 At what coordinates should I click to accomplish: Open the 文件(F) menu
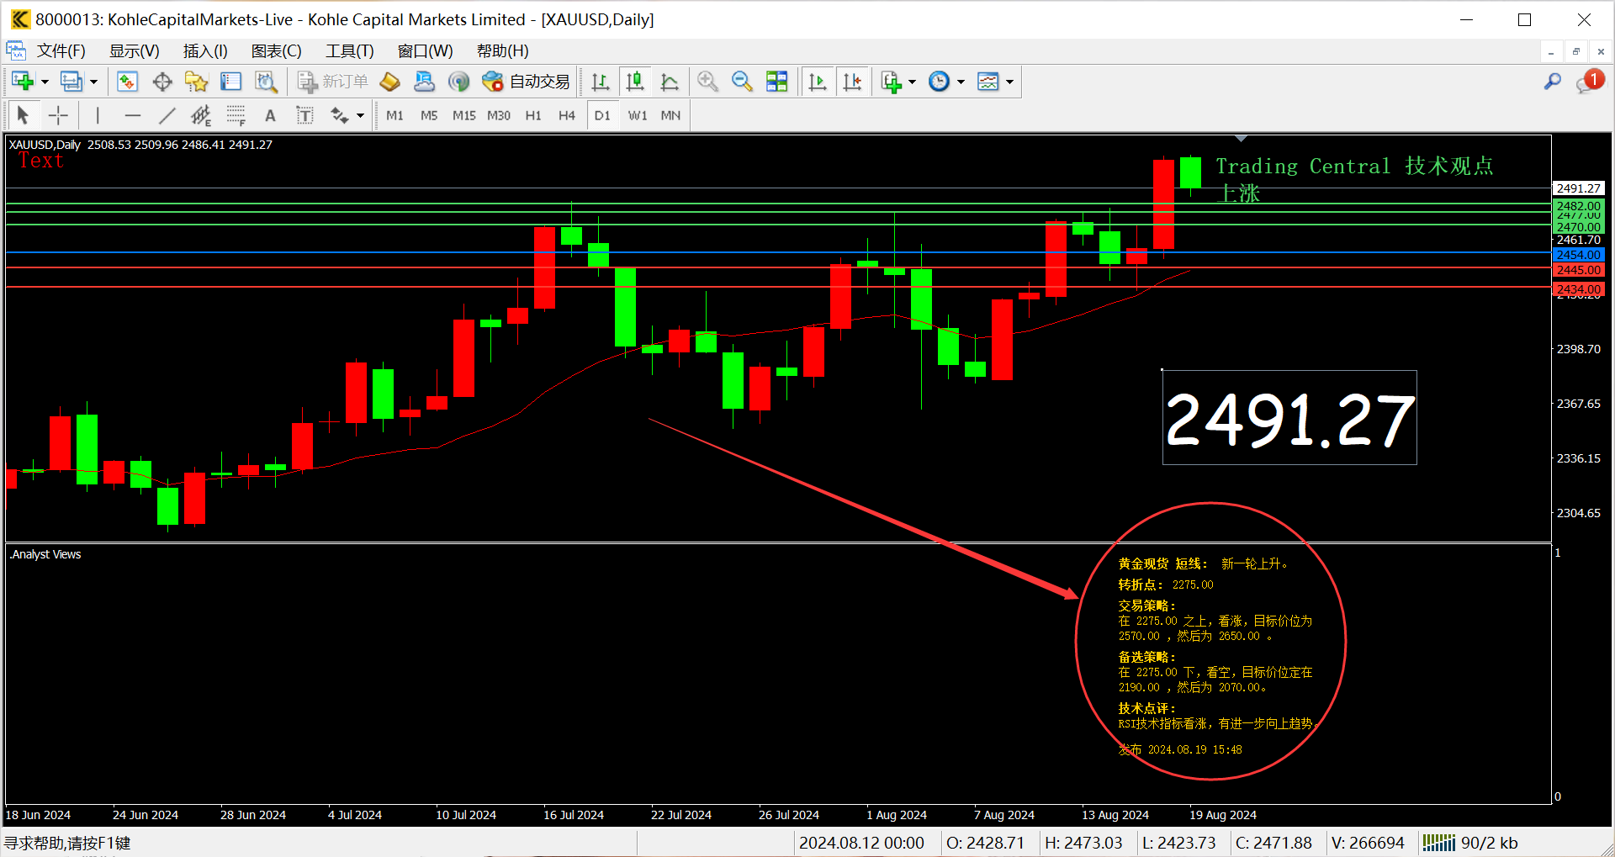click(x=61, y=50)
